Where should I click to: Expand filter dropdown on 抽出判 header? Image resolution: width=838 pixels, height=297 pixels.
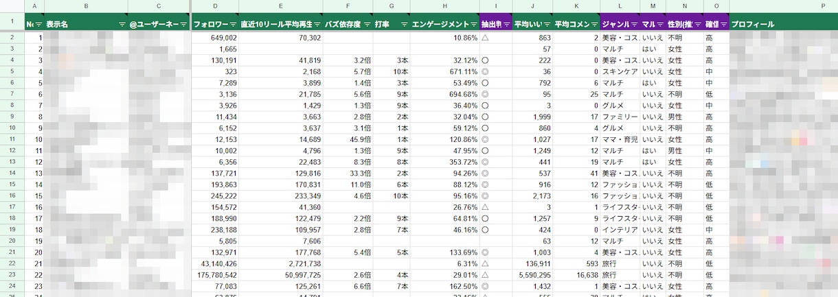coord(506,24)
